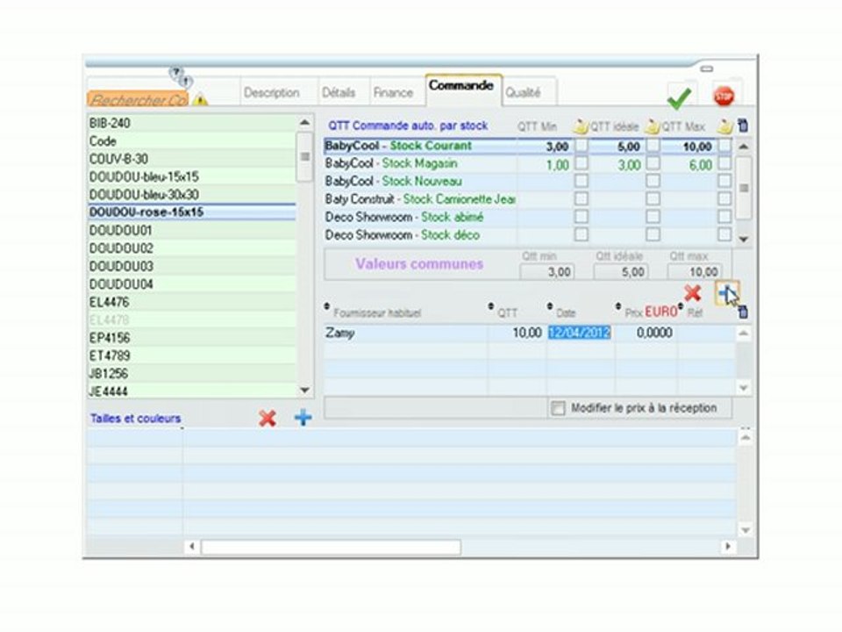Click bottom grid scroll-right arrow
The width and height of the screenshot is (842, 632).
(728, 547)
